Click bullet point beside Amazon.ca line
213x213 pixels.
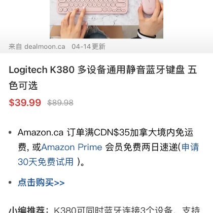[x=10, y=132]
